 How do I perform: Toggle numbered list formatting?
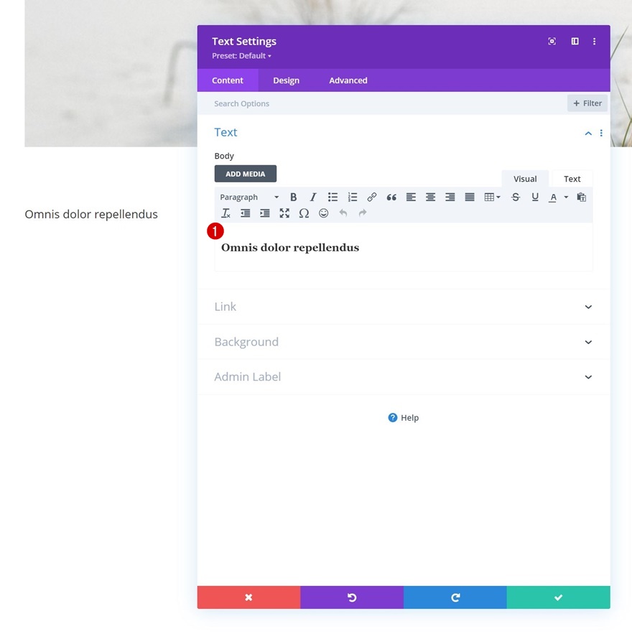[x=352, y=197]
